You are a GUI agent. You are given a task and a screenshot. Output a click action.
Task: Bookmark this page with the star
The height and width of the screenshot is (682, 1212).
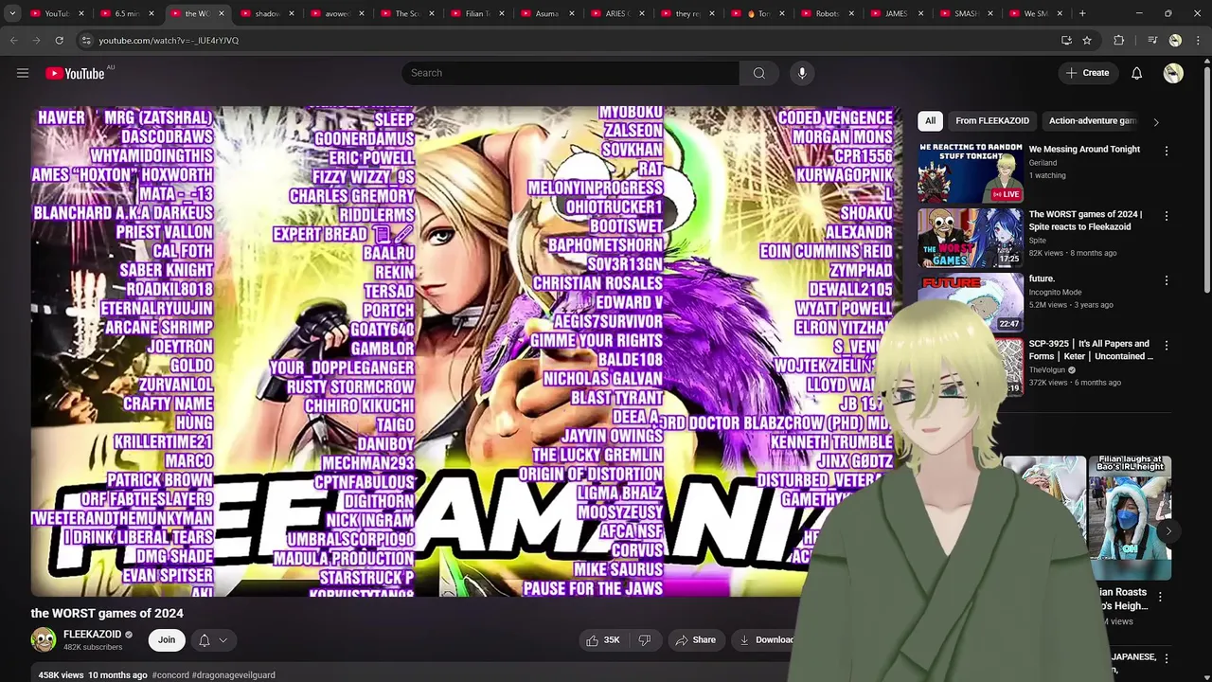point(1087,40)
